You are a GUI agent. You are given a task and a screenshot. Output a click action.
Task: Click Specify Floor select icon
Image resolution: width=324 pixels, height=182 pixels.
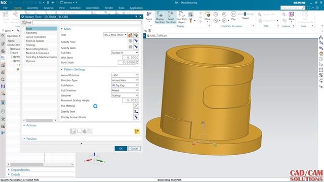[x=130, y=41]
